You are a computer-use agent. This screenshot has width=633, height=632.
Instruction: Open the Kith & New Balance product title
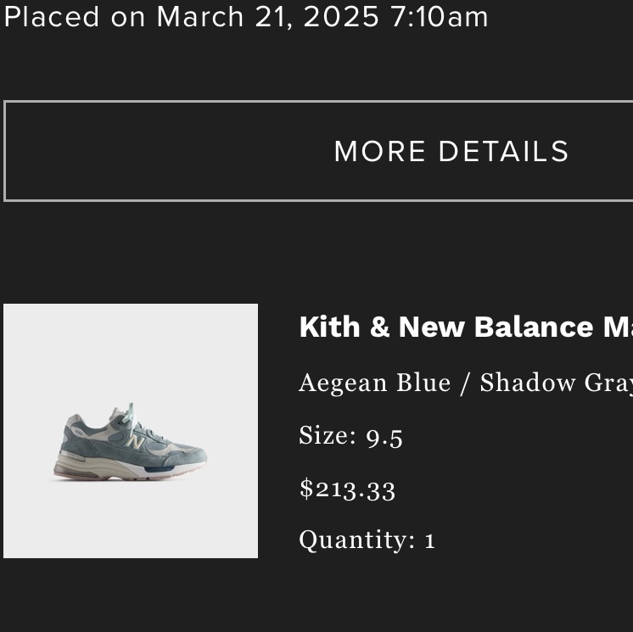(466, 327)
